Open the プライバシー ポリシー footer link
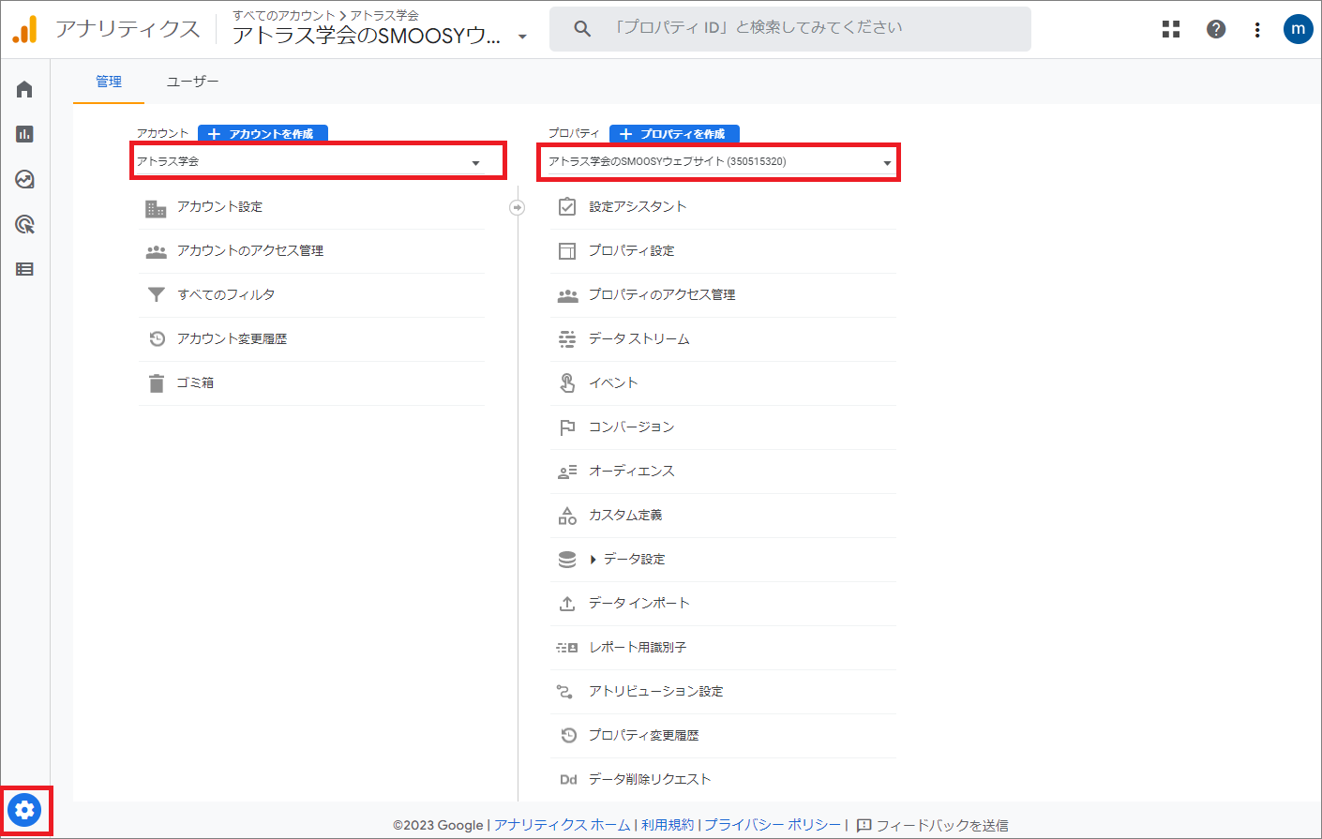 [x=773, y=825]
